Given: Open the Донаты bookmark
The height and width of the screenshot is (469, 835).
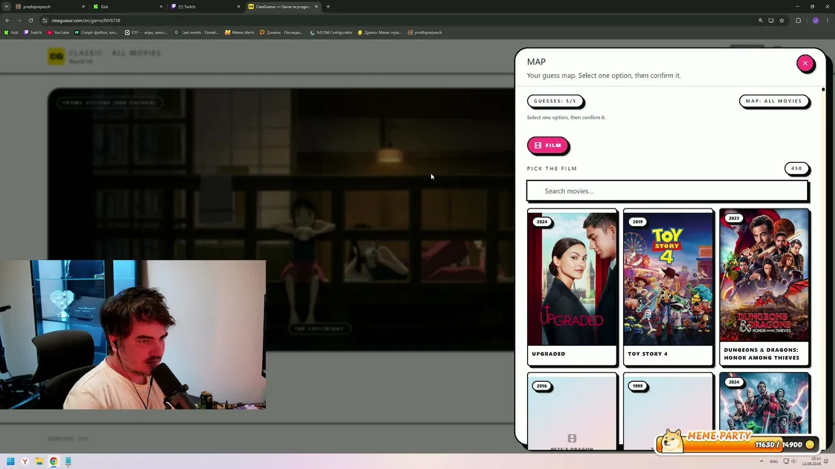Looking at the screenshot, I should click(282, 33).
